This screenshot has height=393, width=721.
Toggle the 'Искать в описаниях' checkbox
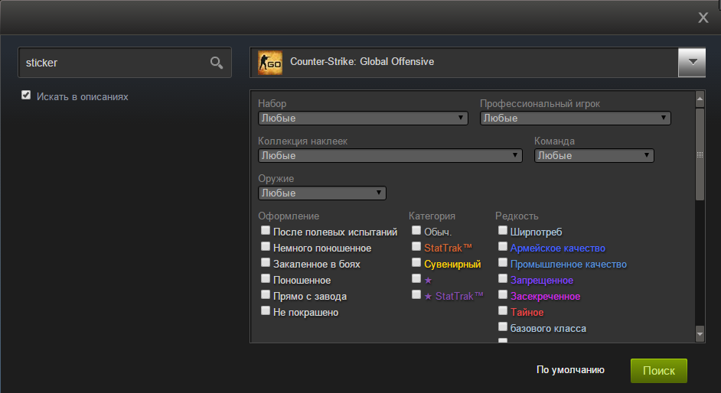tap(26, 95)
